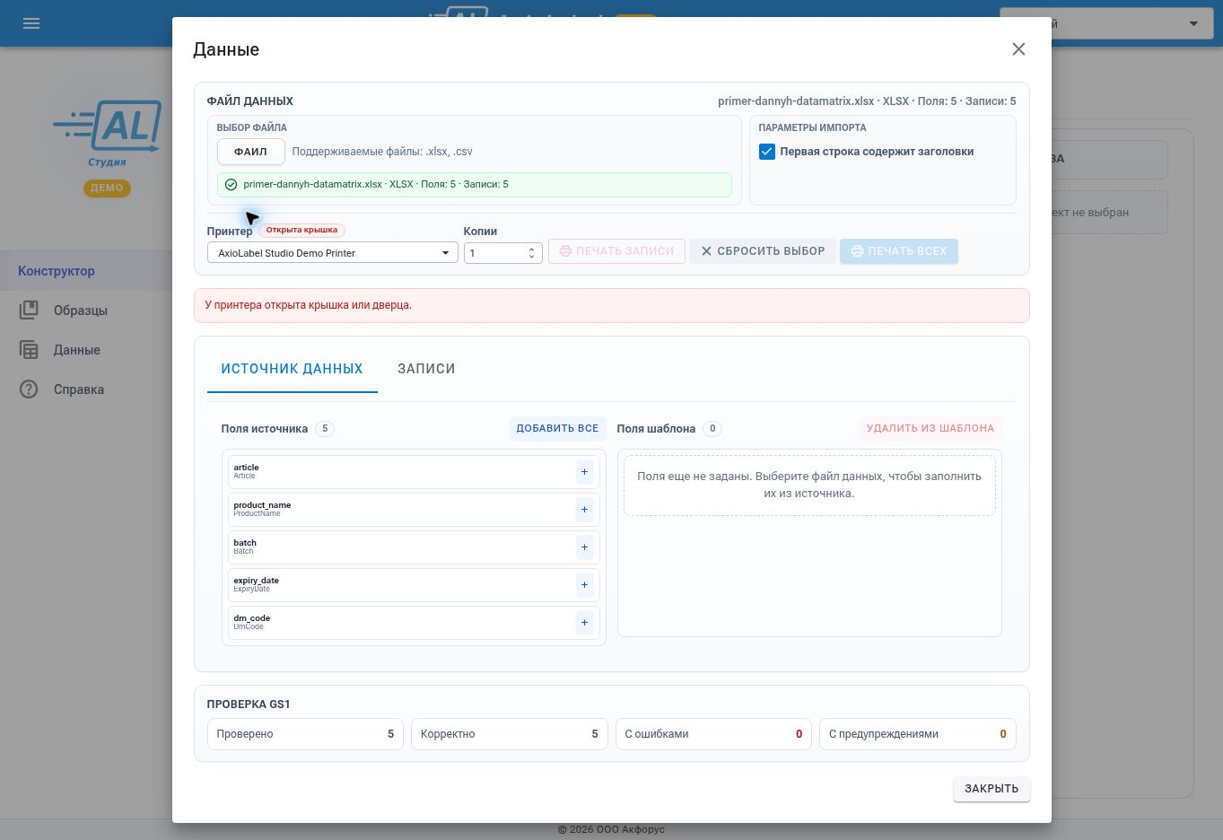1223x840 pixels.
Task: Close the Данные dialog with X
Action: (1018, 49)
